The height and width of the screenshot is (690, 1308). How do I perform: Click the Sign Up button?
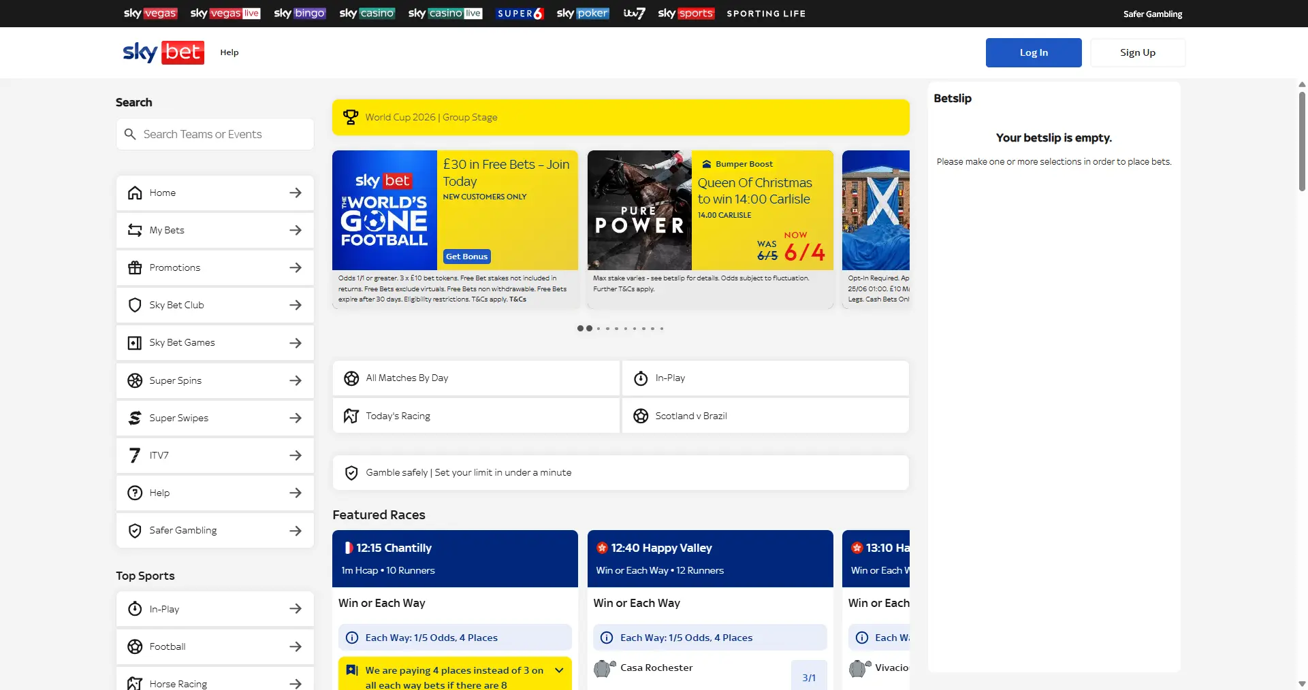tap(1138, 52)
